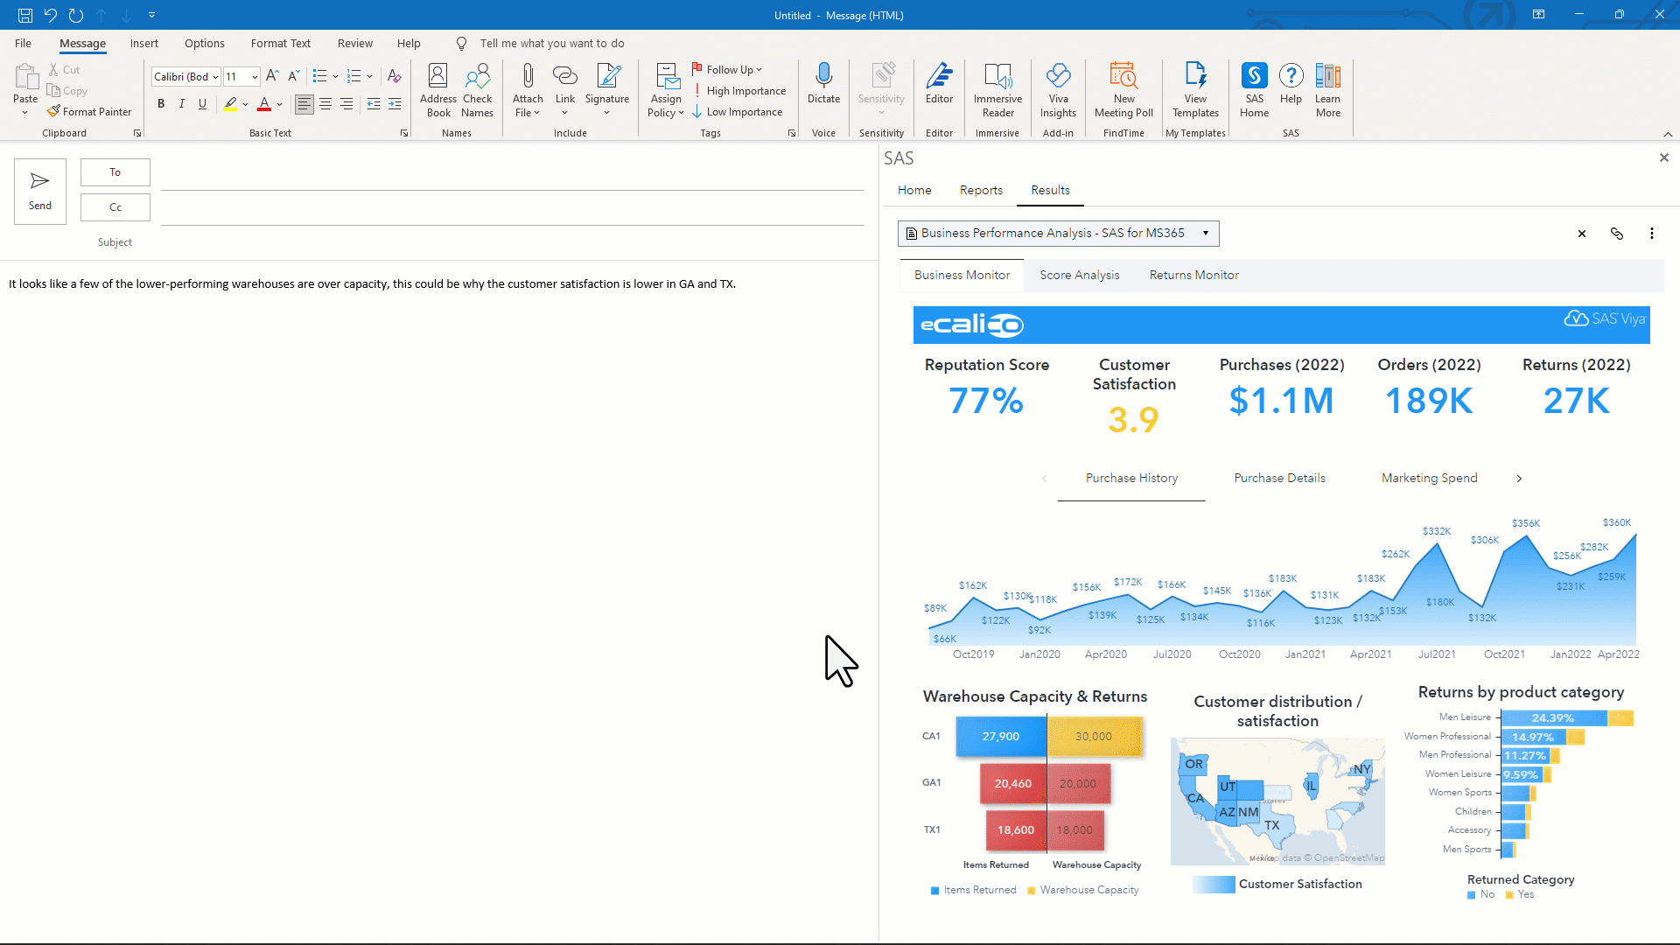The height and width of the screenshot is (945, 1680).
Task: Click the Cc recipients button
Action: tap(115, 207)
